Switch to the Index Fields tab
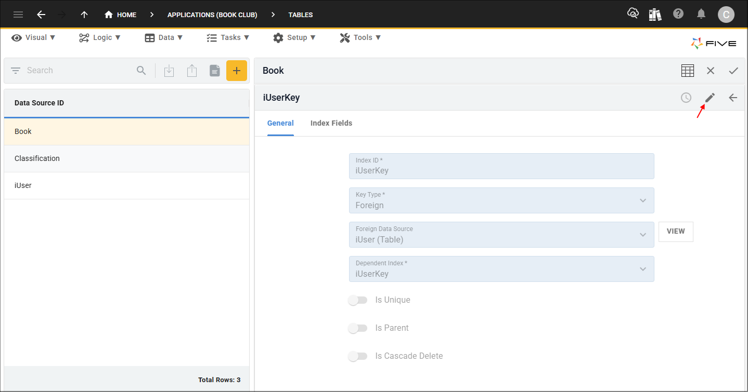Screen dimensions: 748x392 click(x=331, y=124)
